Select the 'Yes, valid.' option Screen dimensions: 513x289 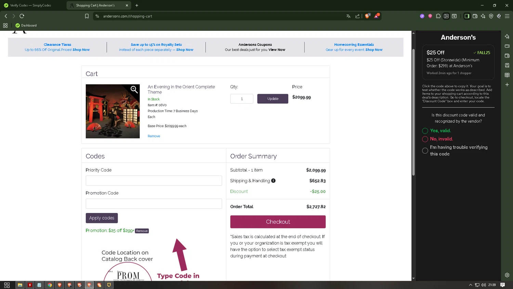pyautogui.click(x=425, y=131)
